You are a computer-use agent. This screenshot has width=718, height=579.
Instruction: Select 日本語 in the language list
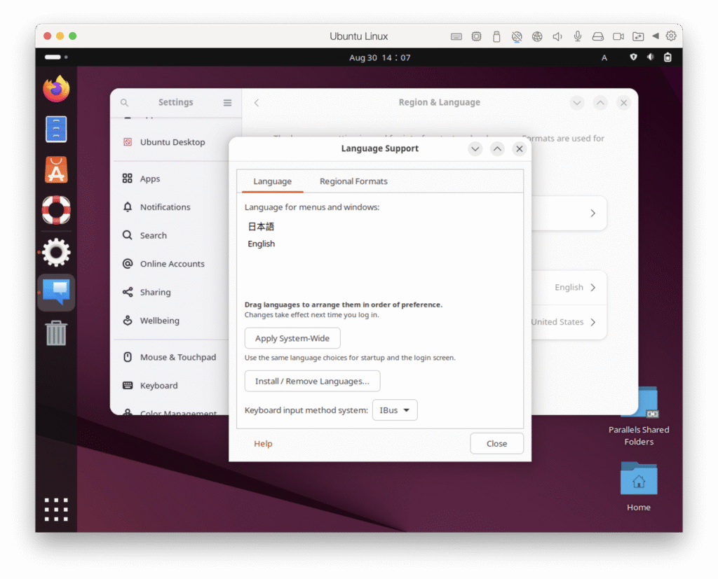point(261,226)
